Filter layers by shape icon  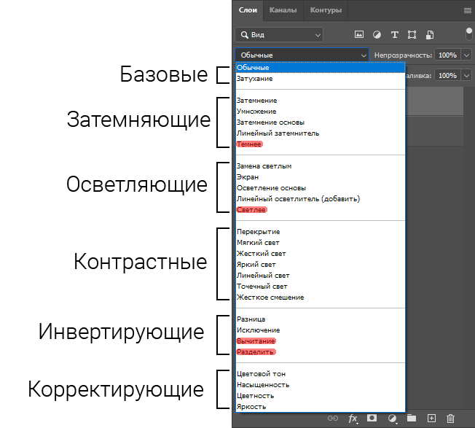(412, 34)
